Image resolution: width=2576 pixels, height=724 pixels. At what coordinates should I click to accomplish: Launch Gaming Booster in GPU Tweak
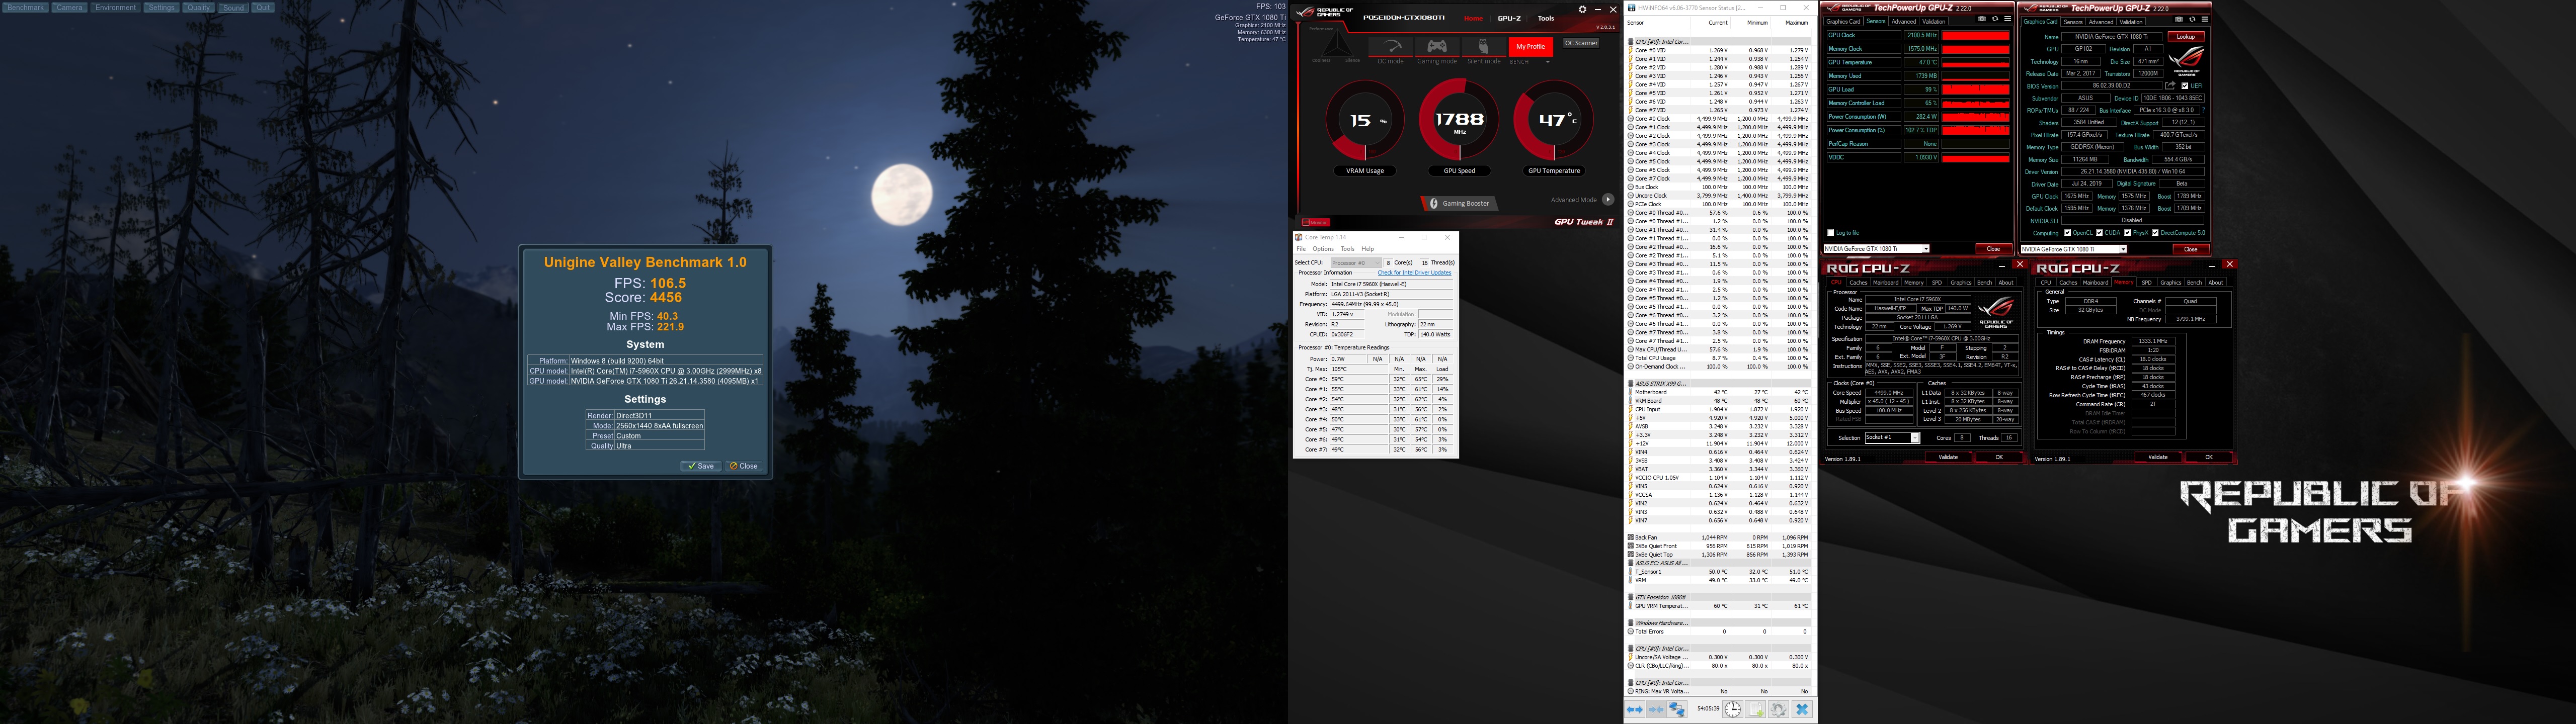(x=1461, y=203)
